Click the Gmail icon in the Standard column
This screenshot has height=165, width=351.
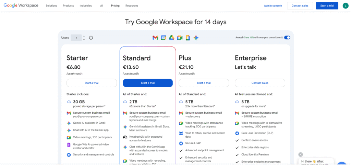click(125, 113)
